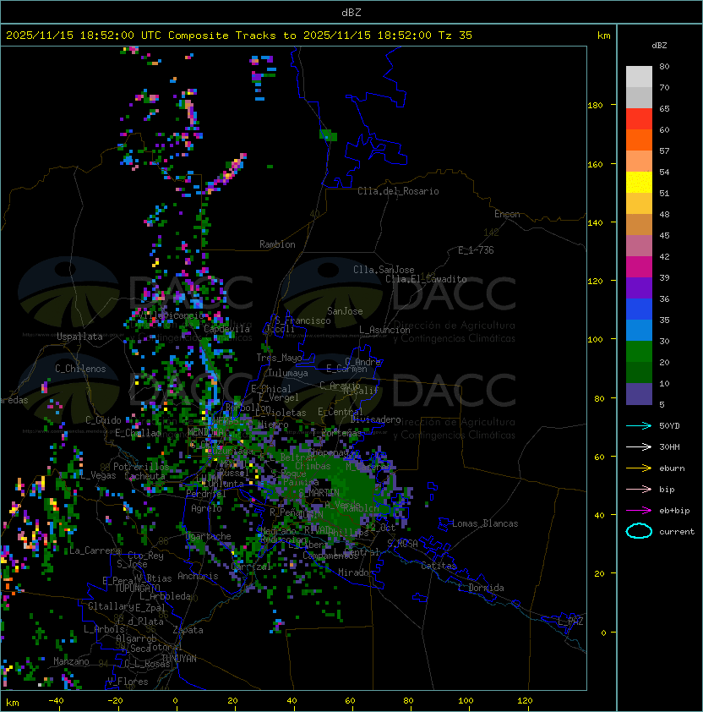The width and height of the screenshot is (703, 712).
Task: Click the yellow eburn arrow in legend
Action: tap(639, 468)
